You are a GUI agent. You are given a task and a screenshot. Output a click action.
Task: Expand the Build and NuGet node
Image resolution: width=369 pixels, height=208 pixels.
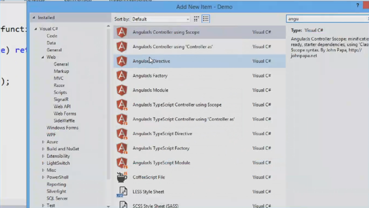[x=43, y=149]
